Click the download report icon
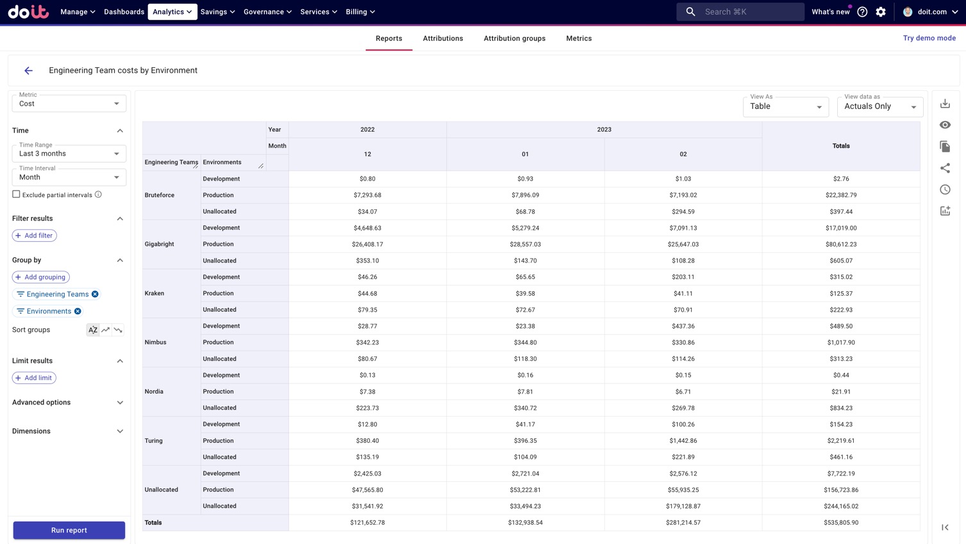This screenshot has height=544, width=966. click(945, 104)
